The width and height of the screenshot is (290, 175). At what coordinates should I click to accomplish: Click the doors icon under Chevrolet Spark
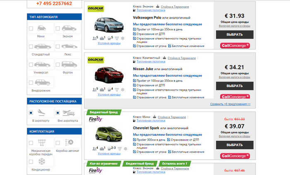tap(109, 149)
